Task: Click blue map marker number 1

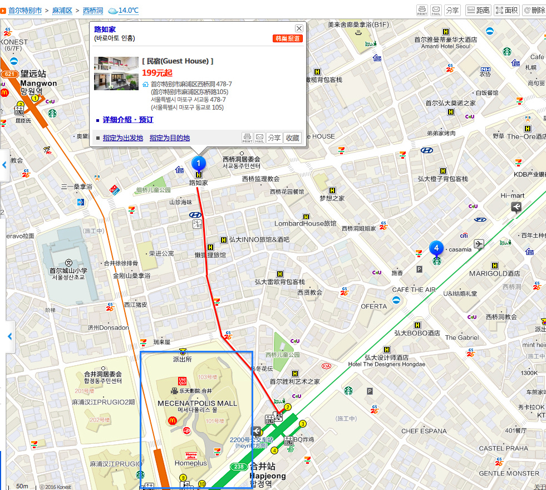Action: click(199, 163)
